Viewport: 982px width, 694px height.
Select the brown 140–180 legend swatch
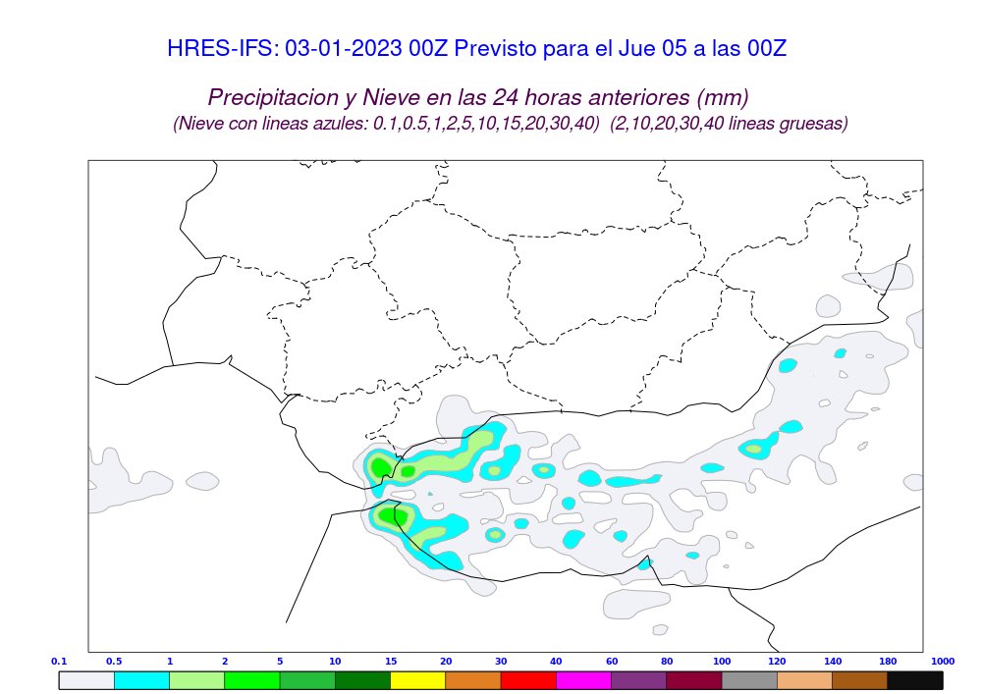(859, 681)
